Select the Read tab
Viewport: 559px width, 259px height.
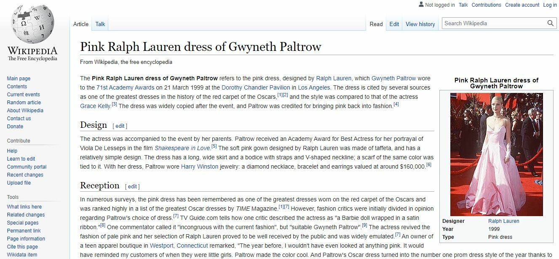pyautogui.click(x=376, y=24)
